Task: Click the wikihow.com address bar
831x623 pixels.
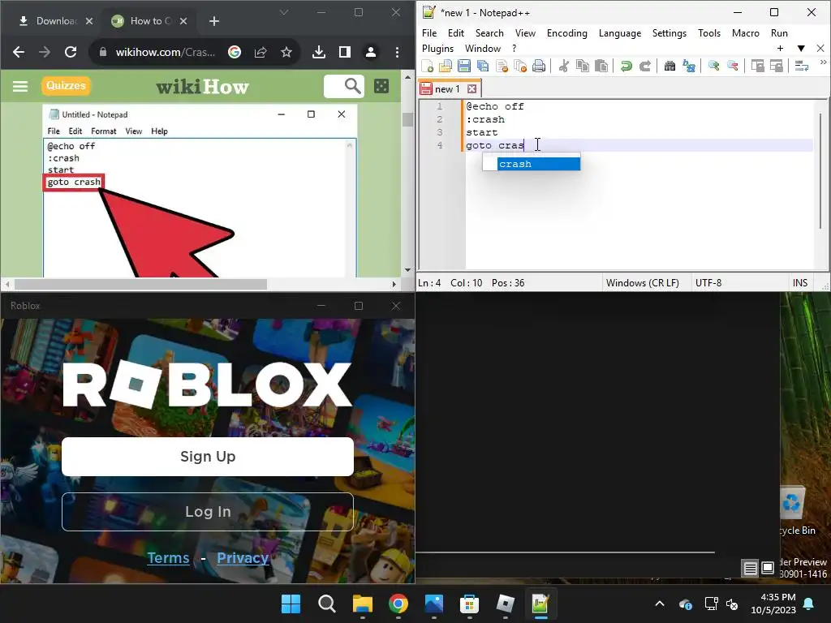Action: (x=166, y=52)
